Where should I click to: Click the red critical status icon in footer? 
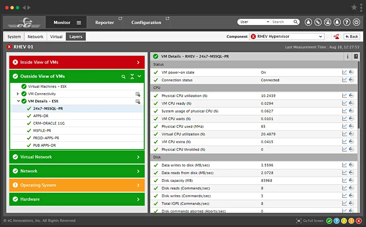coord(359,221)
